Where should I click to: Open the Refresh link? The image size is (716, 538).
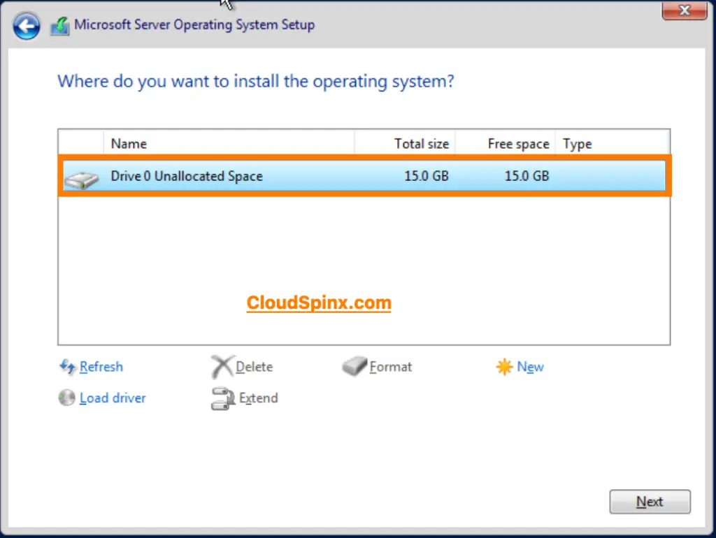point(101,367)
